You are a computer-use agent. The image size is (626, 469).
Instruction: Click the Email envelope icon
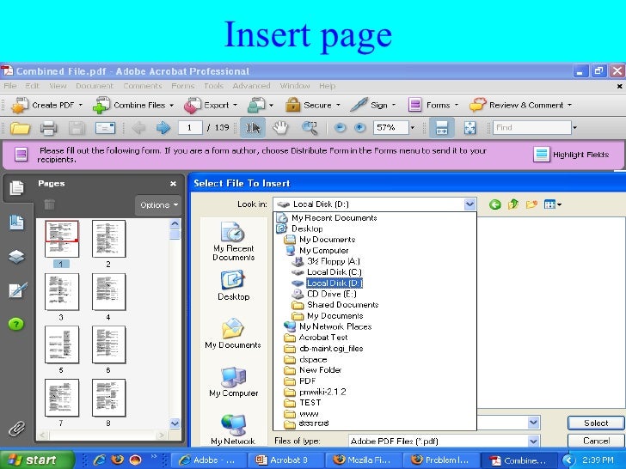coord(105,128)
